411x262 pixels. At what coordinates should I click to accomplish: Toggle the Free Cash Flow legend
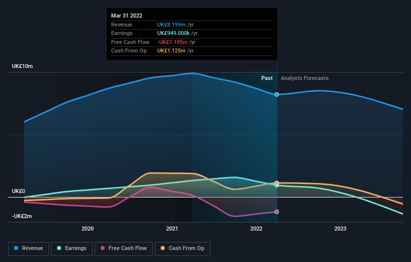coord(124,248)
